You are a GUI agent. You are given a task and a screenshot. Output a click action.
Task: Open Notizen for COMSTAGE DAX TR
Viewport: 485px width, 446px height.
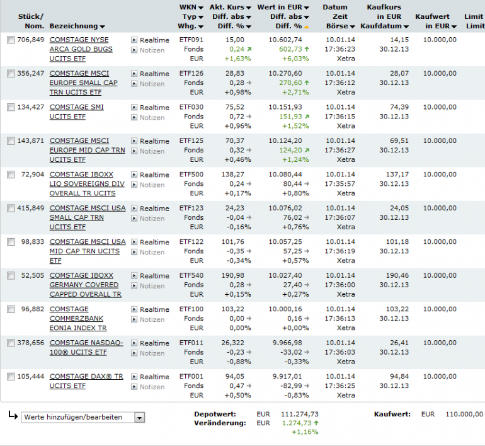pyautogui.click(x=148, y=387)
